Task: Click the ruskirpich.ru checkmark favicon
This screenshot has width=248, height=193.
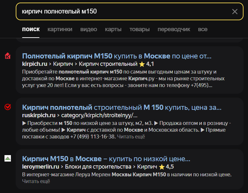Action: [8, 107]
